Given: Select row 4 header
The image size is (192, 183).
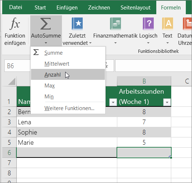Looking at the screenshot, I should click(9, 132).
